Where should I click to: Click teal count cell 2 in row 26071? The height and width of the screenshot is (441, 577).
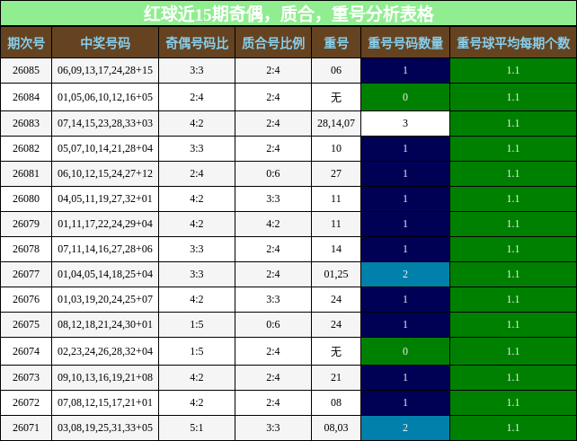pos(405,428)
